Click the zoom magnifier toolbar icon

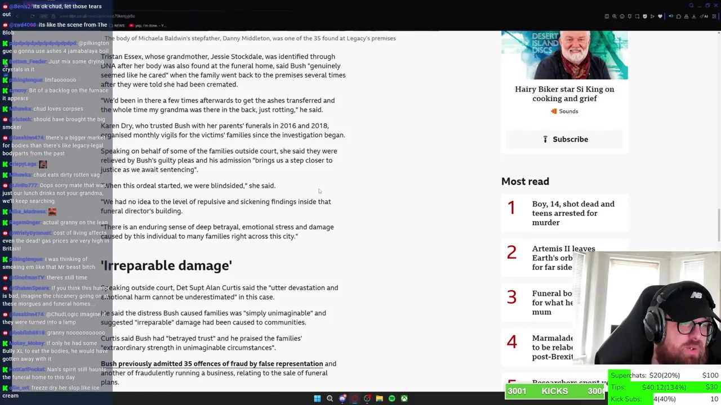pyautogui.click(x=615, y=16)
